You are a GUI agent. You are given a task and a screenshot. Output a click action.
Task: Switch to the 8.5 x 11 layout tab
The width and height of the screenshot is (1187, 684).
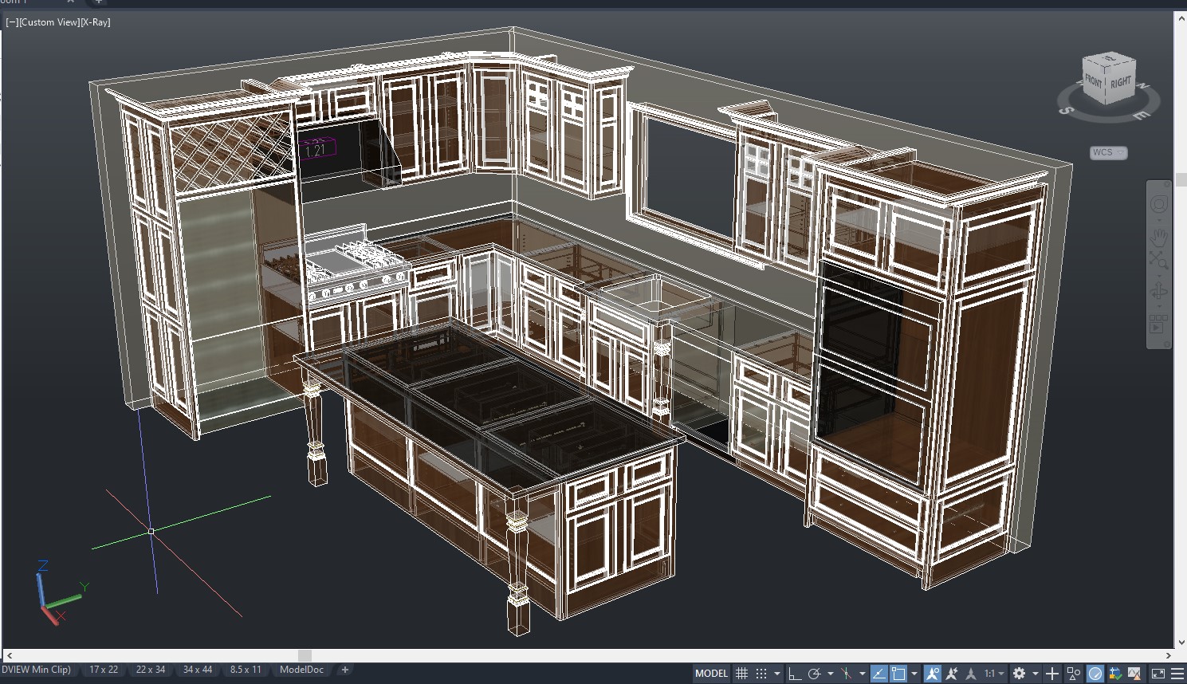(x=246, y=670)
